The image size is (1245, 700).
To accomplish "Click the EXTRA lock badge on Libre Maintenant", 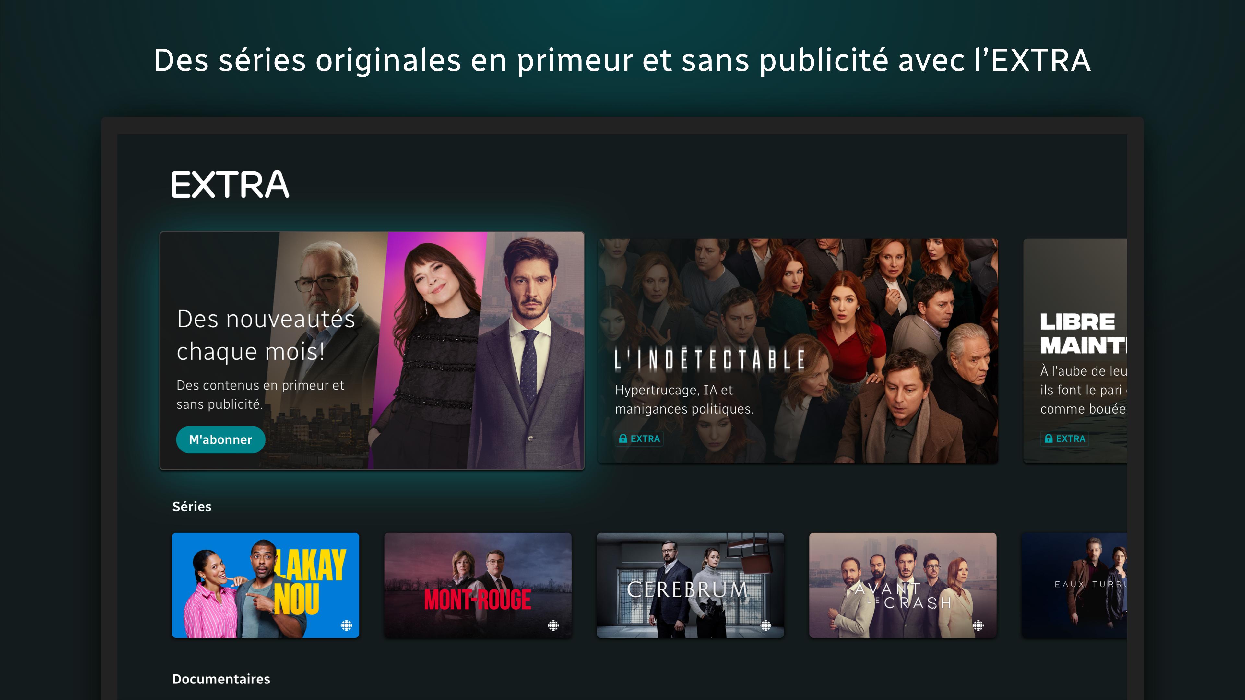I will [1065, 439].
